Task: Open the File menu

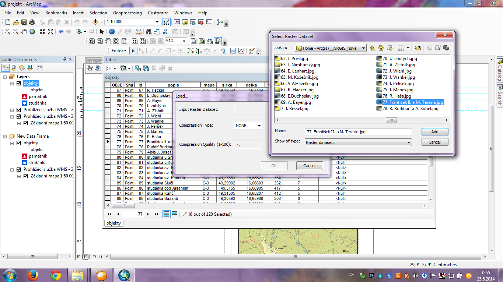Action: pyautogui.click(x=8, y=13)
